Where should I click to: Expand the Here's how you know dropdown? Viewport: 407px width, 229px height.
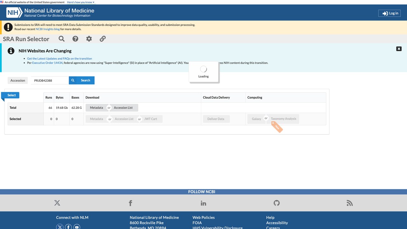[x=81, y=2]
